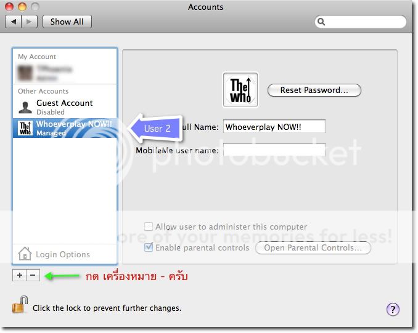Click The Who icon in the account list
Image resolution: width=418 pixels, height=333 pixels.
tap(25, 128)
